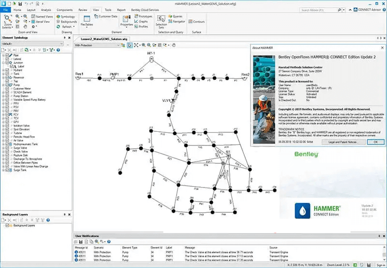Open Queries
Image resolution: width=387 pixels, height=268 pixels.
pyautogui.click(x=175, y=16)
